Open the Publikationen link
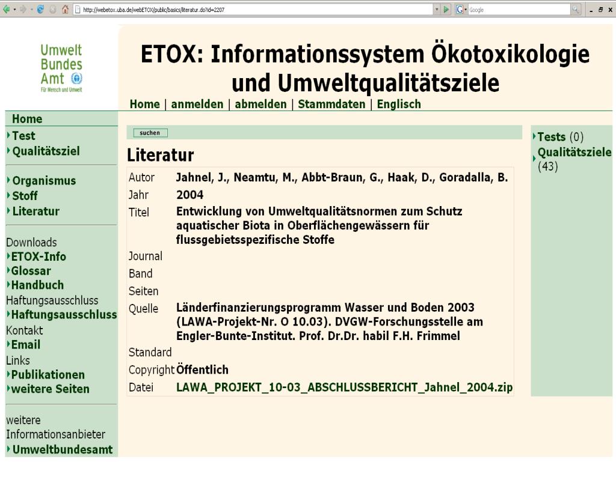616x492 pixels. [x=48, y=375]
